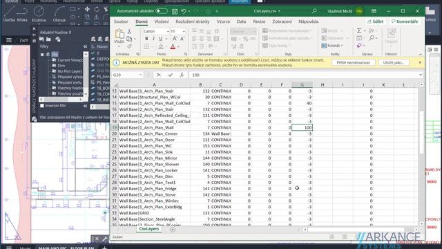Switch to the Revize tab
The width and height of the screenshot is (442, 249).
(x=259, y=21)
